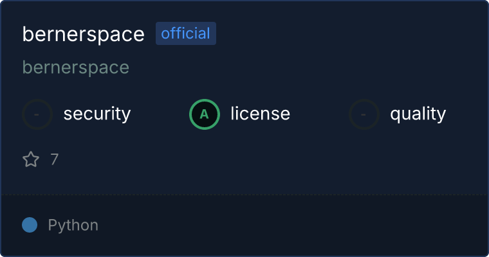Click the license grade A badge

pyautogui.click(x=204, y=114)
